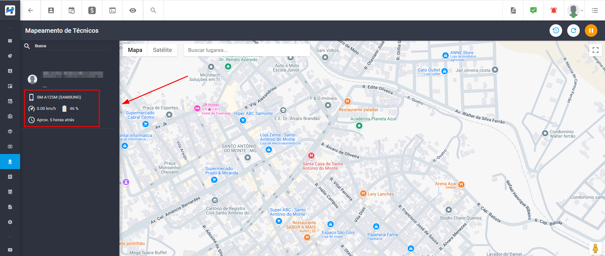The height and width of the screenshot is (256, 605).
Task: Click the Espaço São Góis marker
Action: tap(331, 224)
